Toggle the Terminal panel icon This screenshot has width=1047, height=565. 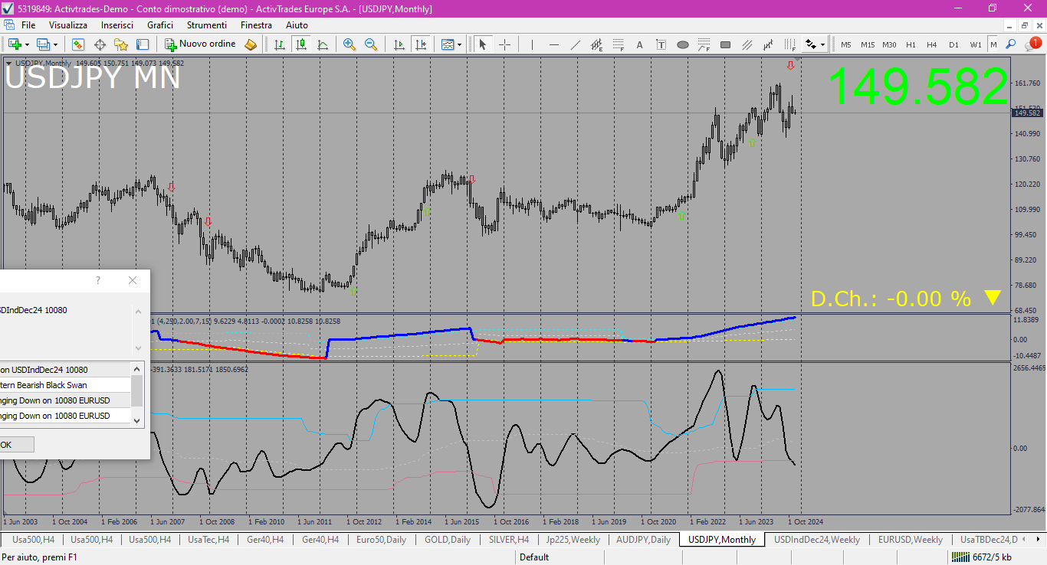pos(143,44)
